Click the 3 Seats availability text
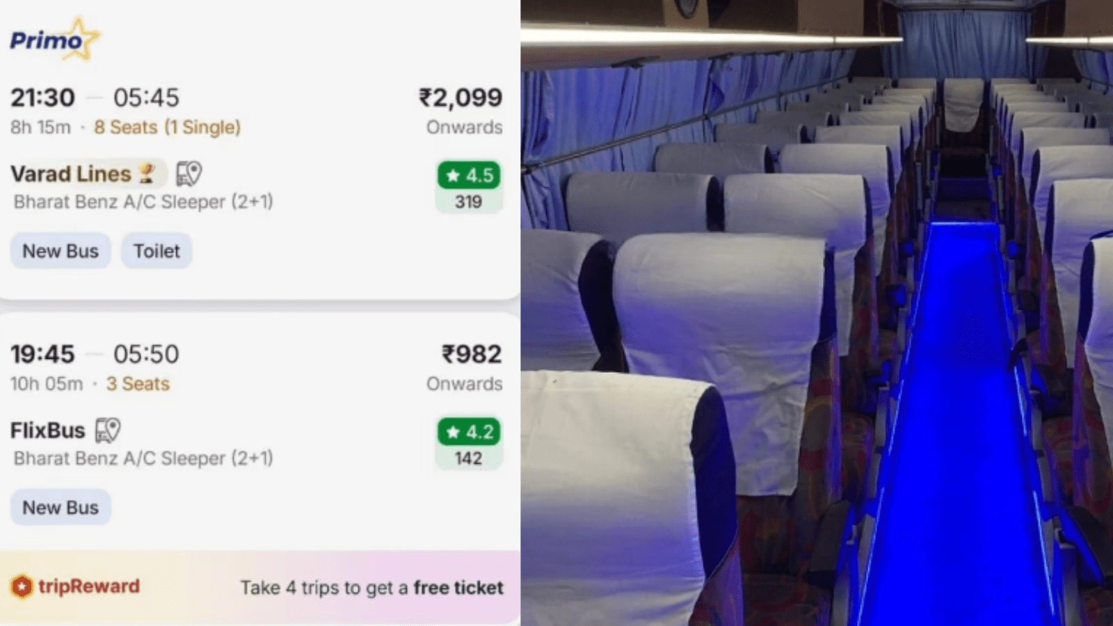Image resolution: width=1113 pixels, height=626 pixels. (138, 384)
